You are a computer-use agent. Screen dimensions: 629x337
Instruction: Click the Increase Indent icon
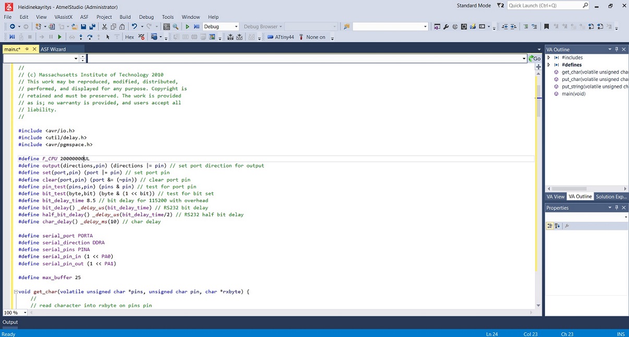click(x=513, y=27)
